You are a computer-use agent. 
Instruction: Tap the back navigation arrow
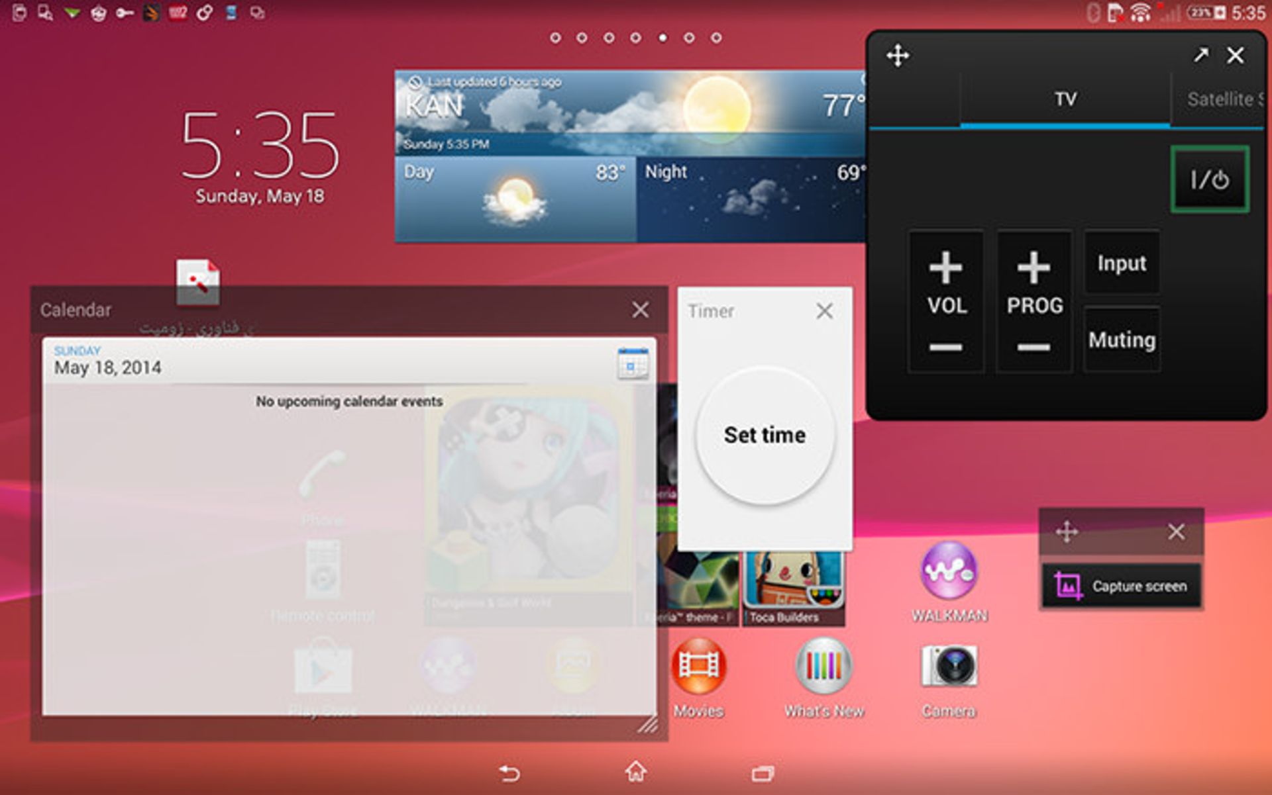(509, 773)
